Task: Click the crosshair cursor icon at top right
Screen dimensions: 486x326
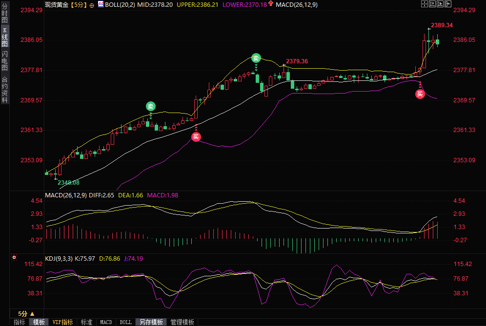Action: pos(425,4)
